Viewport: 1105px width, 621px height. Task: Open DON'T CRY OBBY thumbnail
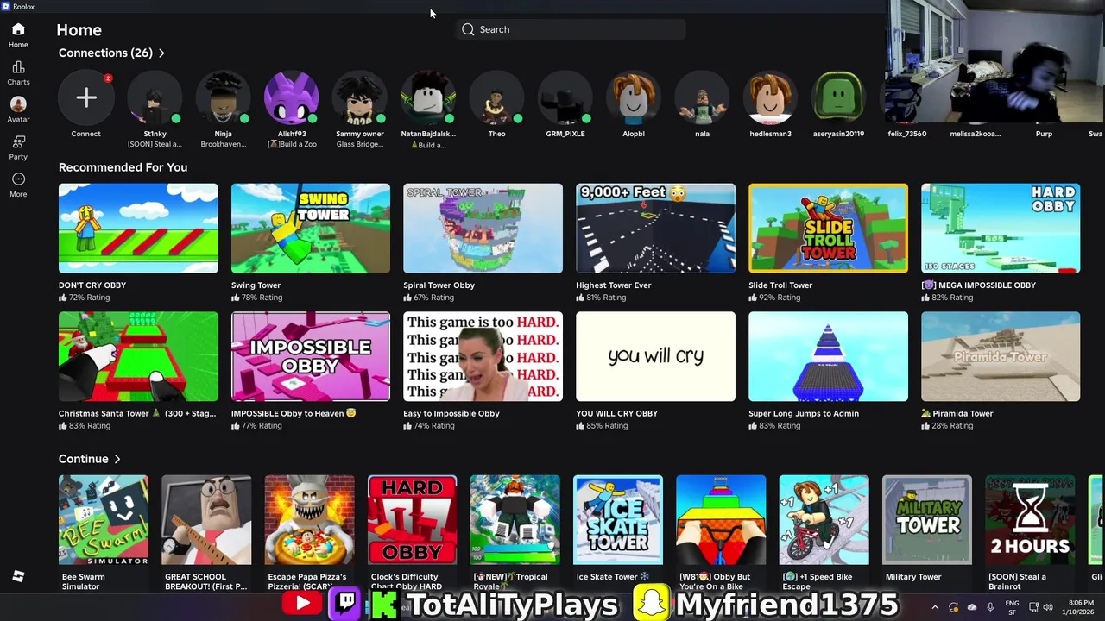pos(138,229)
